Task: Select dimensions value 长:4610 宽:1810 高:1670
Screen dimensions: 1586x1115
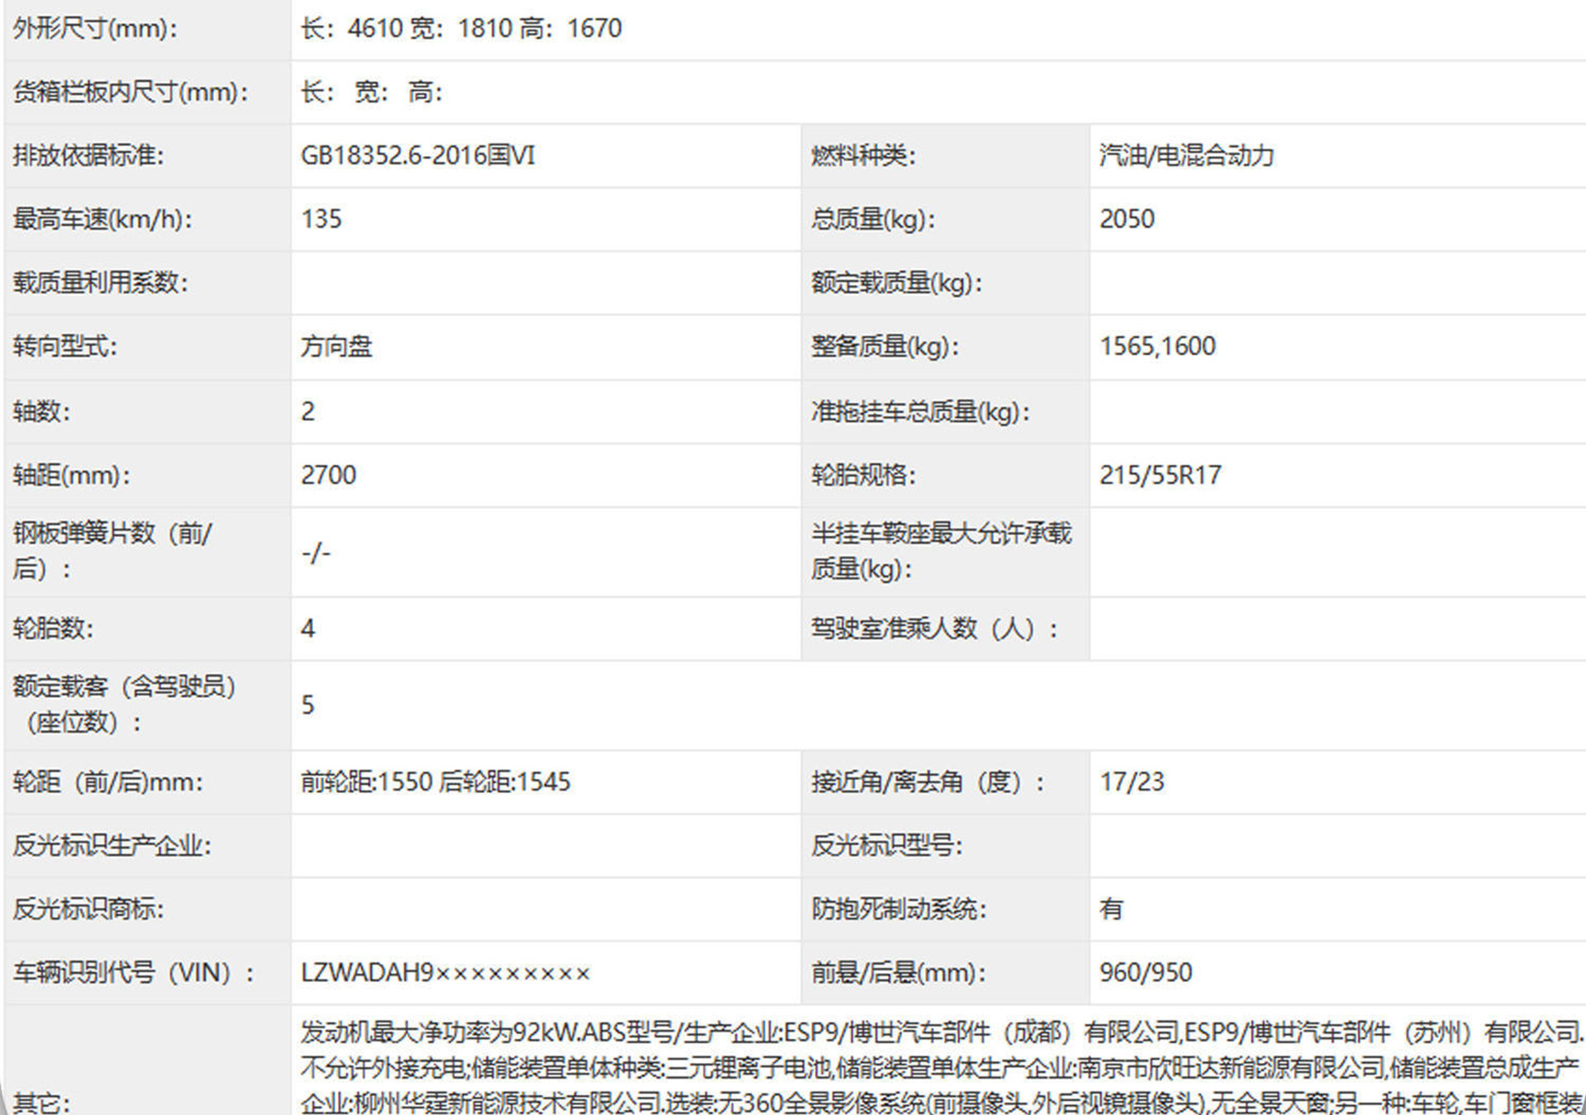Action: 461,28
